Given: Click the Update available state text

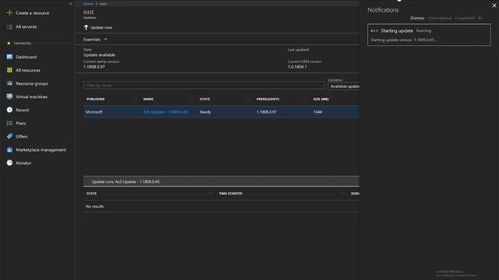Looking at the screenshot, I should [x=99, y=55].
